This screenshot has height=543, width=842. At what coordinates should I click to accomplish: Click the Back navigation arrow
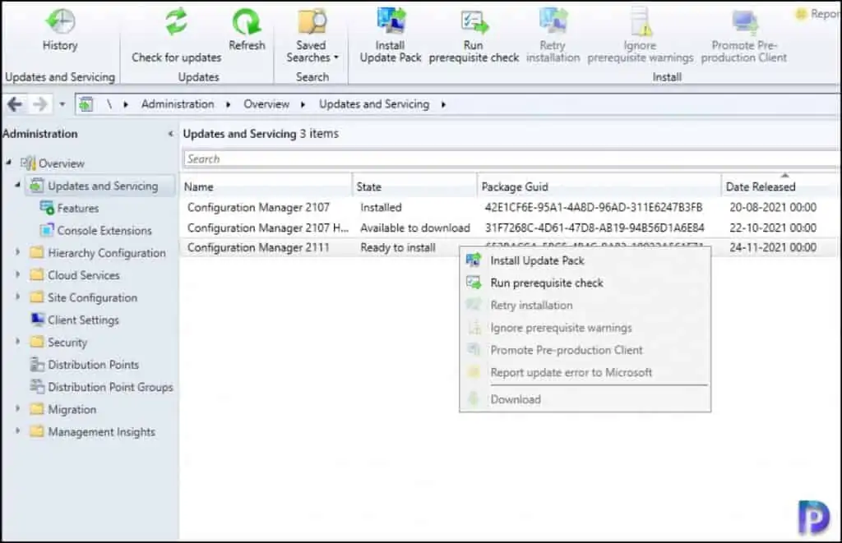(15, 104)
